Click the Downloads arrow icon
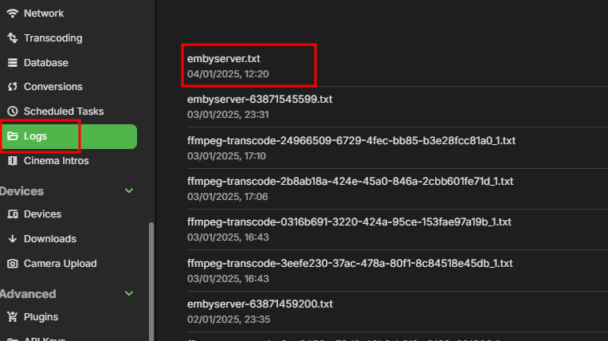Image resolution: width=608 pixels, height=341 pixels. click(x=13, y=239)
